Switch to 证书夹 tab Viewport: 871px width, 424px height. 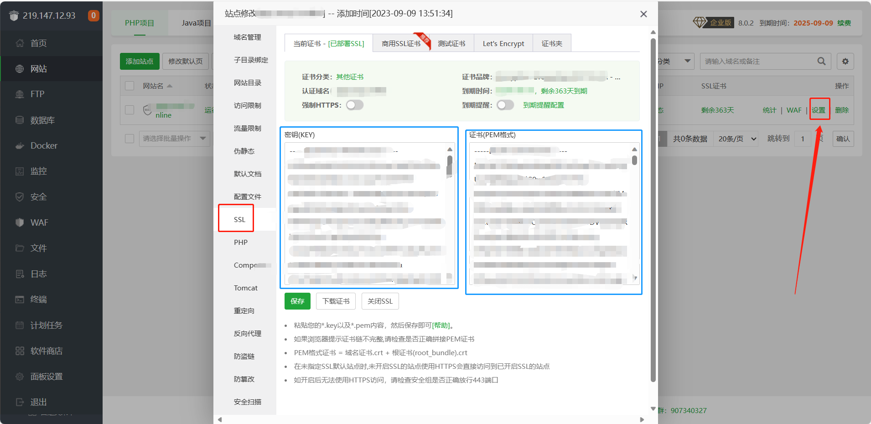point(552,43)
